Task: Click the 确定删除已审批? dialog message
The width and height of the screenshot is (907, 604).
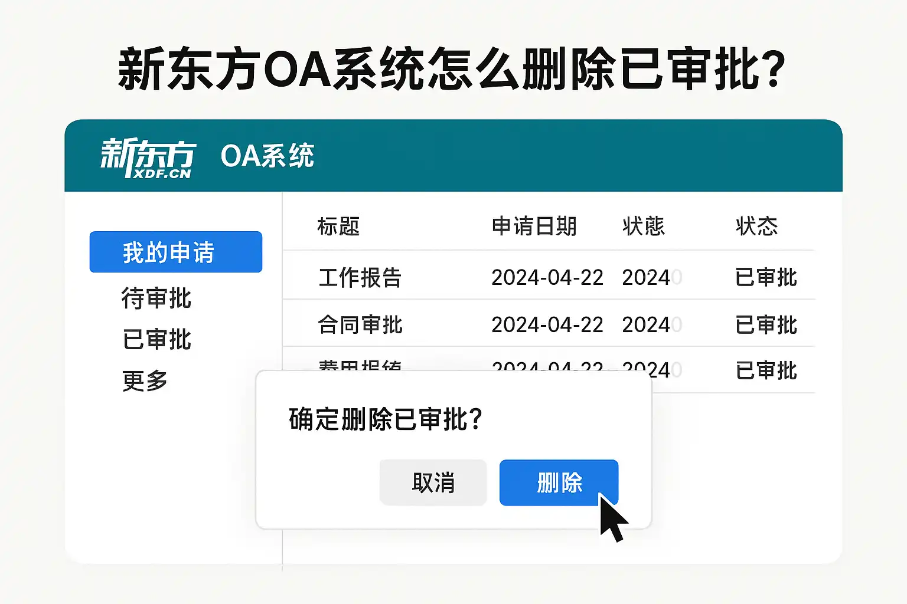Action: tap(386, 419)
